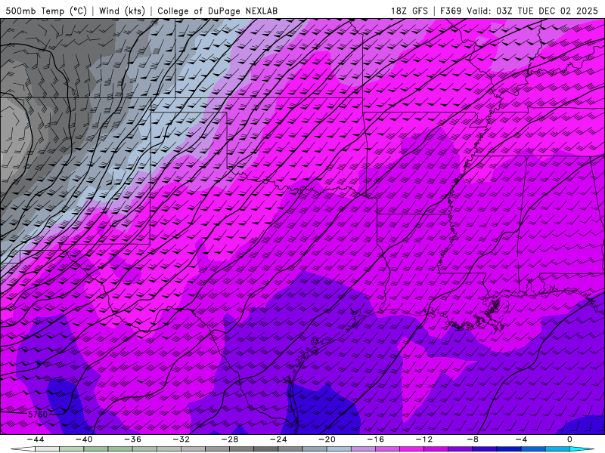Click the '-44' colorbar tick label

point(35,439)
